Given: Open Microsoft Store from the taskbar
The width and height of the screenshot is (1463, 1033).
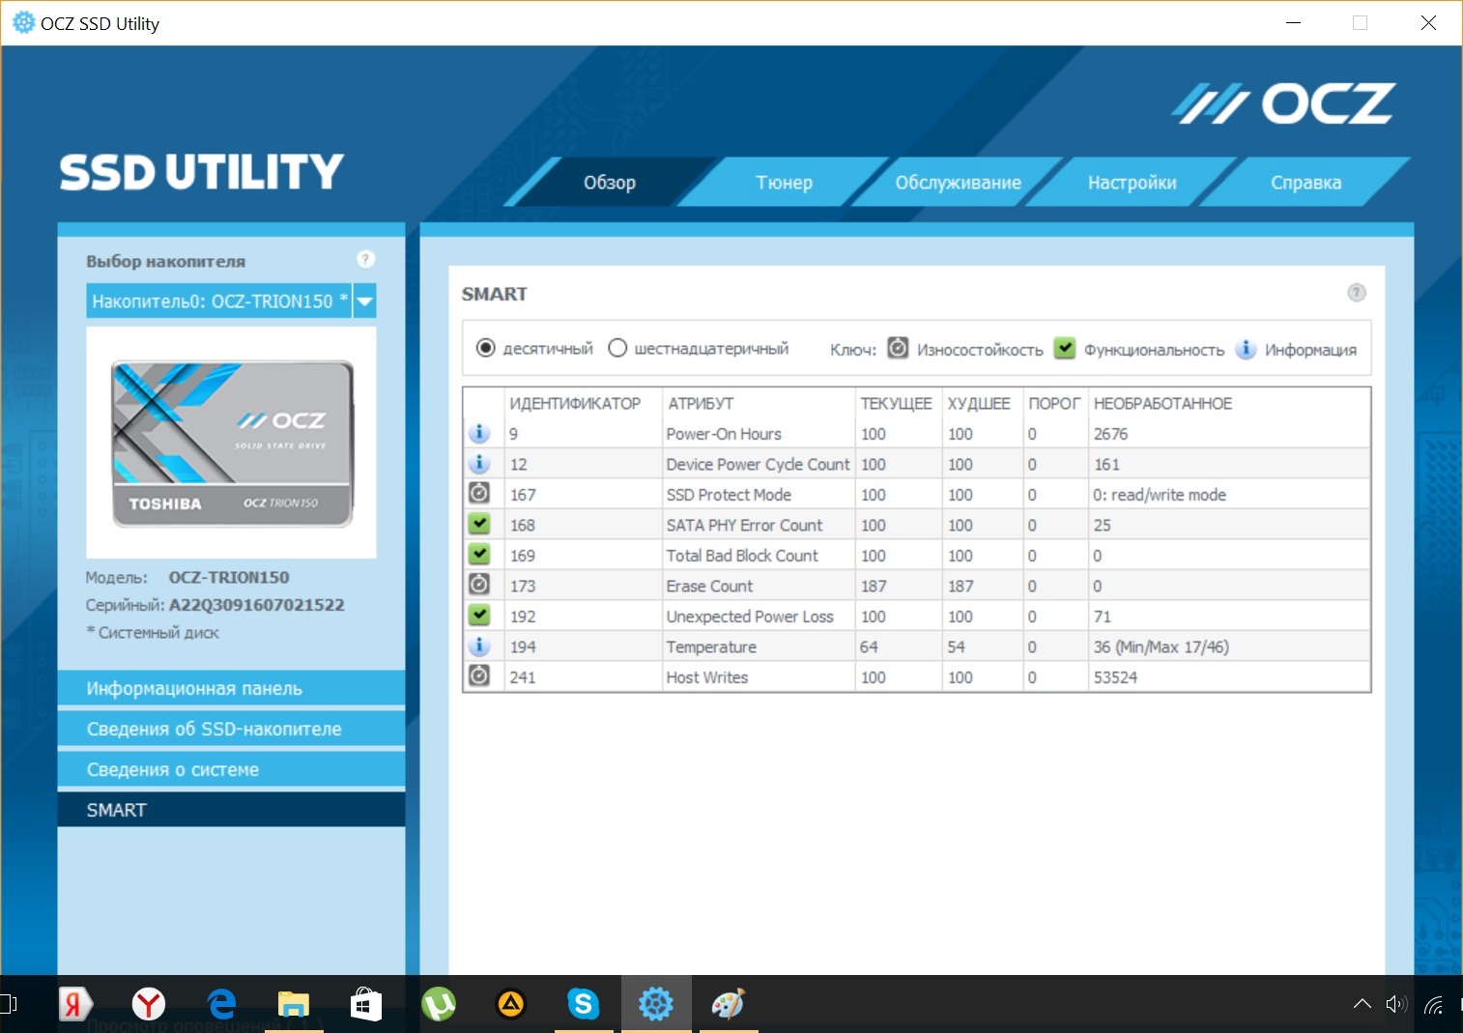Looking at the screenshot, I should (366, 1004).
